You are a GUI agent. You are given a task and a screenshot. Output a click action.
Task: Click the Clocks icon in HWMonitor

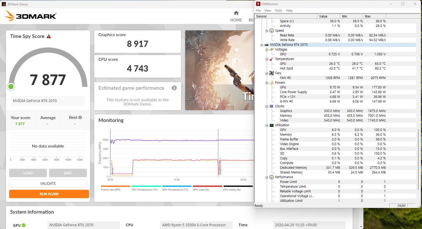click(271, 106)
